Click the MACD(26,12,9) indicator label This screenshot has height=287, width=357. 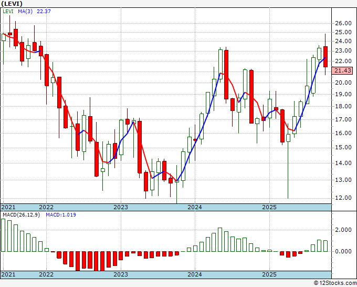[x=21, y=215]
